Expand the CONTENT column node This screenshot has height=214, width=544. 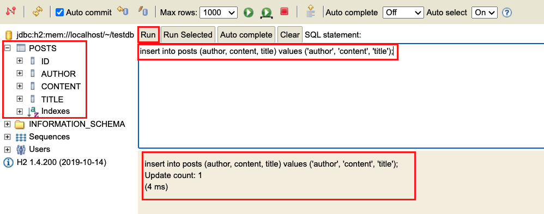20,86
